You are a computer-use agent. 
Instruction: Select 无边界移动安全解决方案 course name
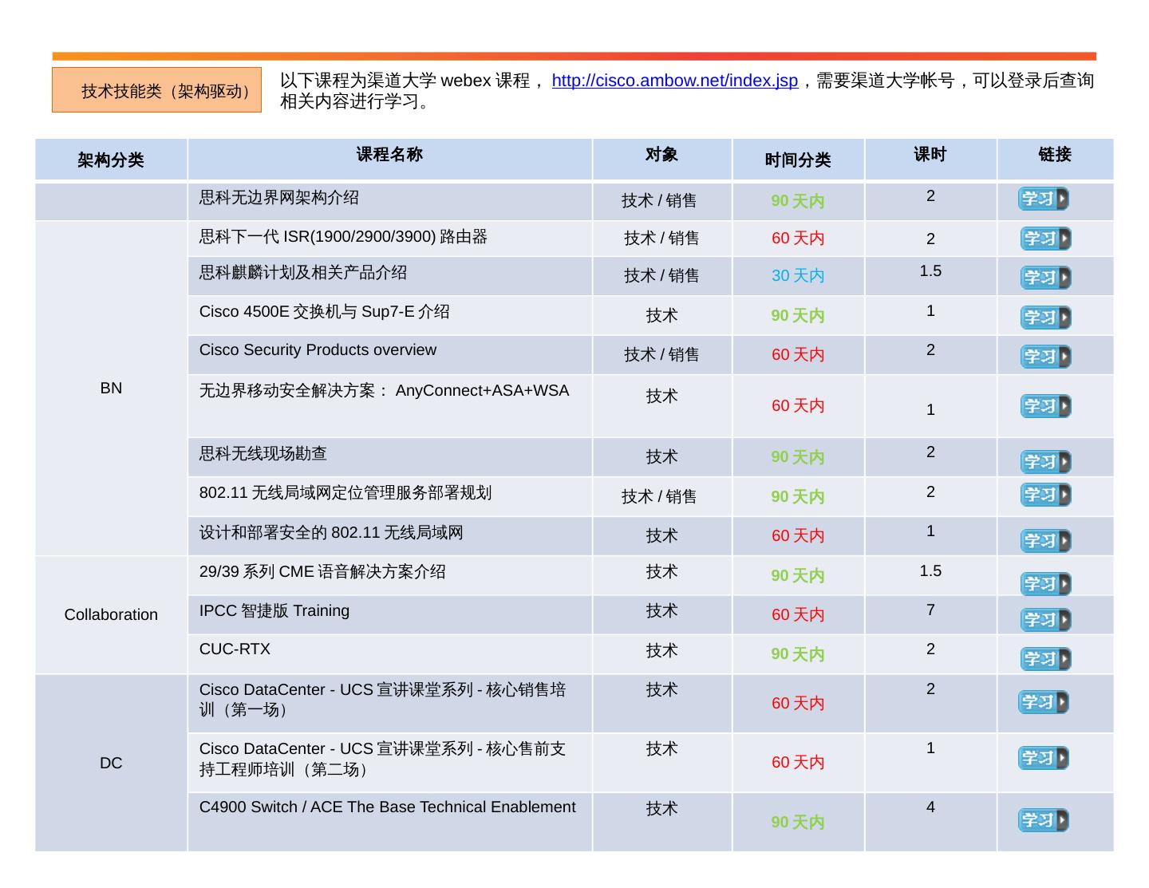tap(384, 391)
